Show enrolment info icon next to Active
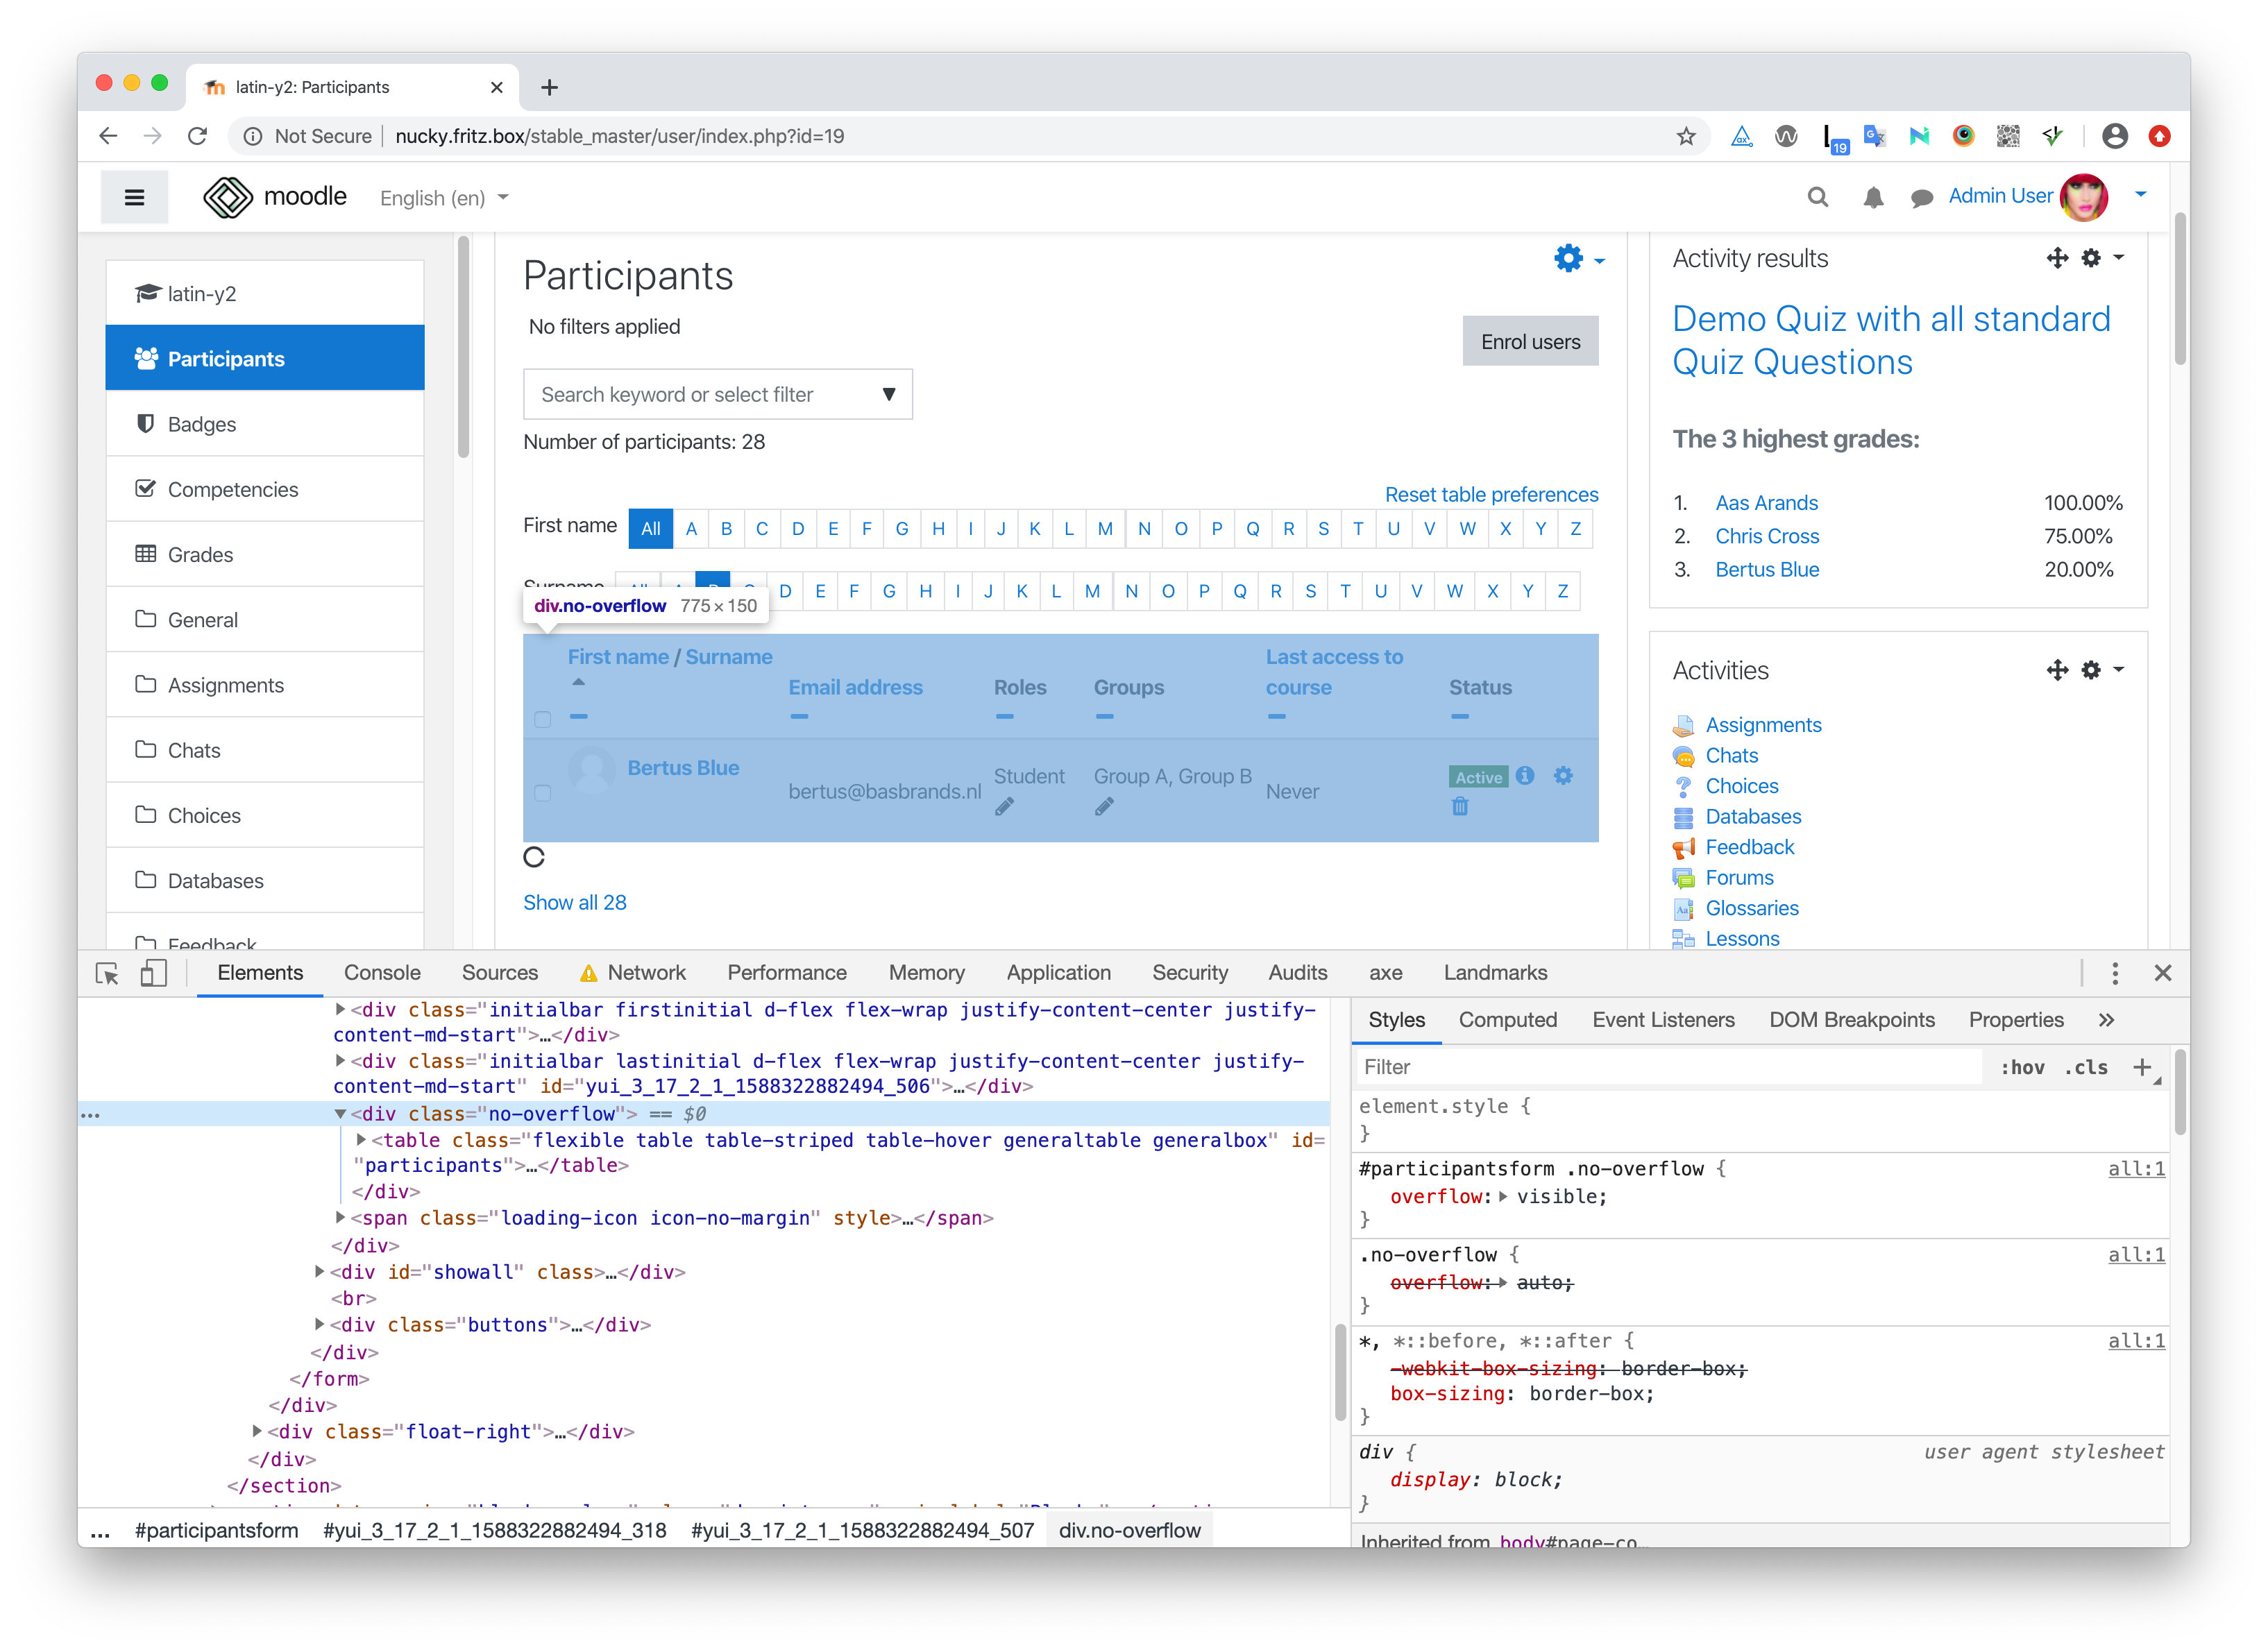The height and width of the screenshot is (1650, 2268). [1524, 776]
